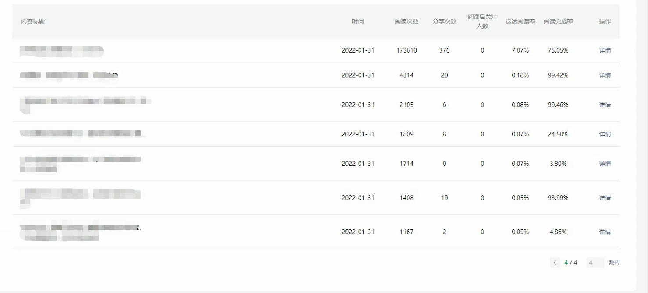Image resolution: width=648 pixels, height=293 pixels.
Task: Click the 时间 column header
Action: click(358, 21)
